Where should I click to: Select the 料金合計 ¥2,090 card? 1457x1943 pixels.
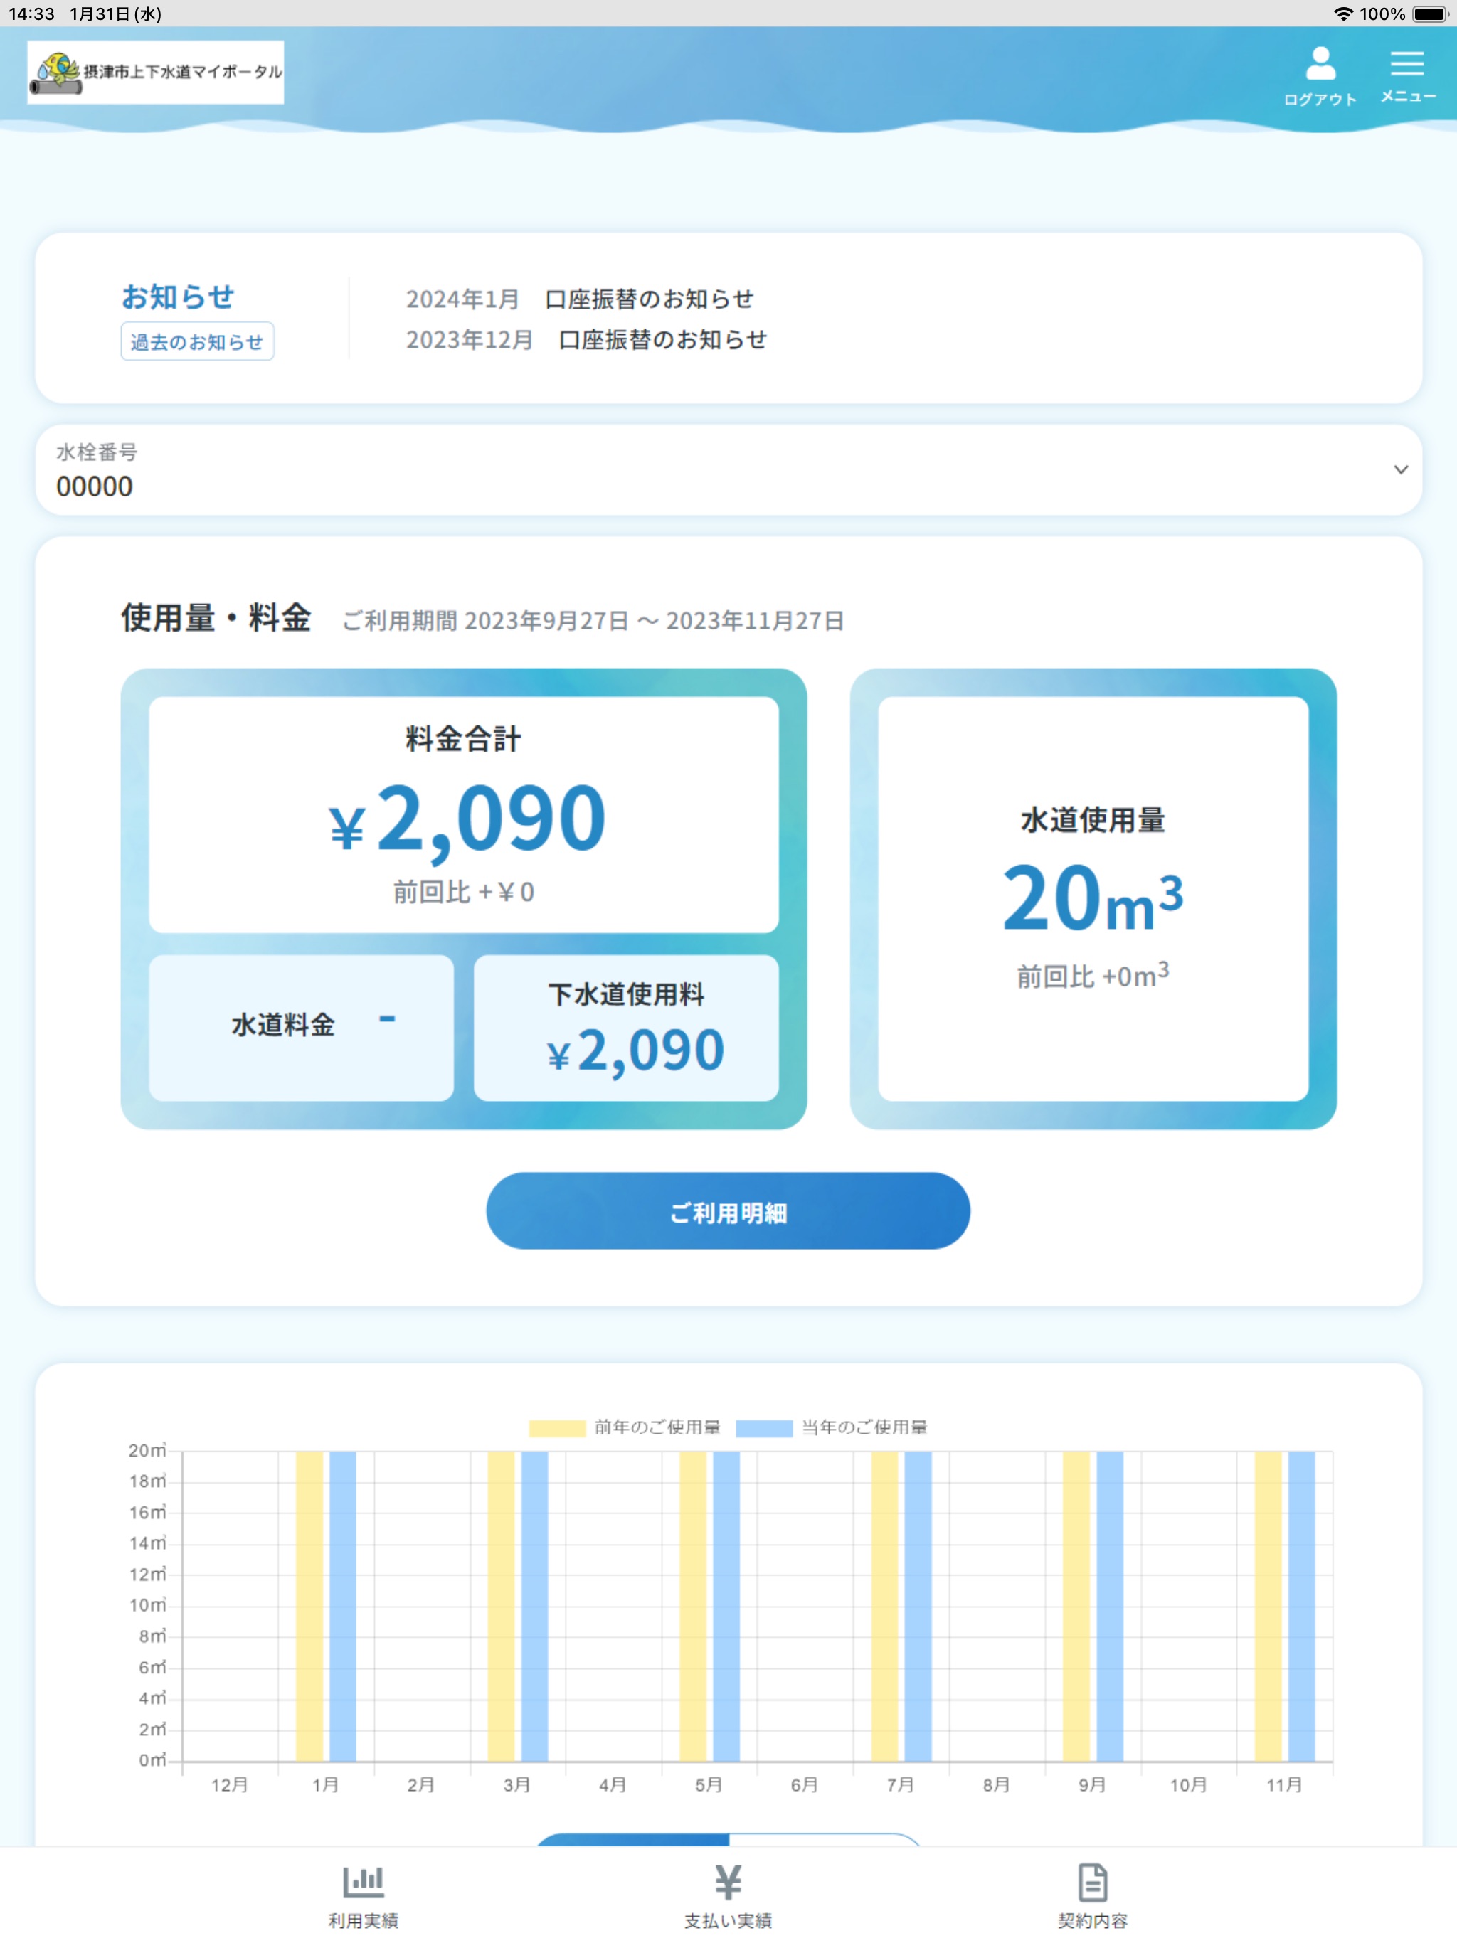pyautogui.click(x=463, y=814)
